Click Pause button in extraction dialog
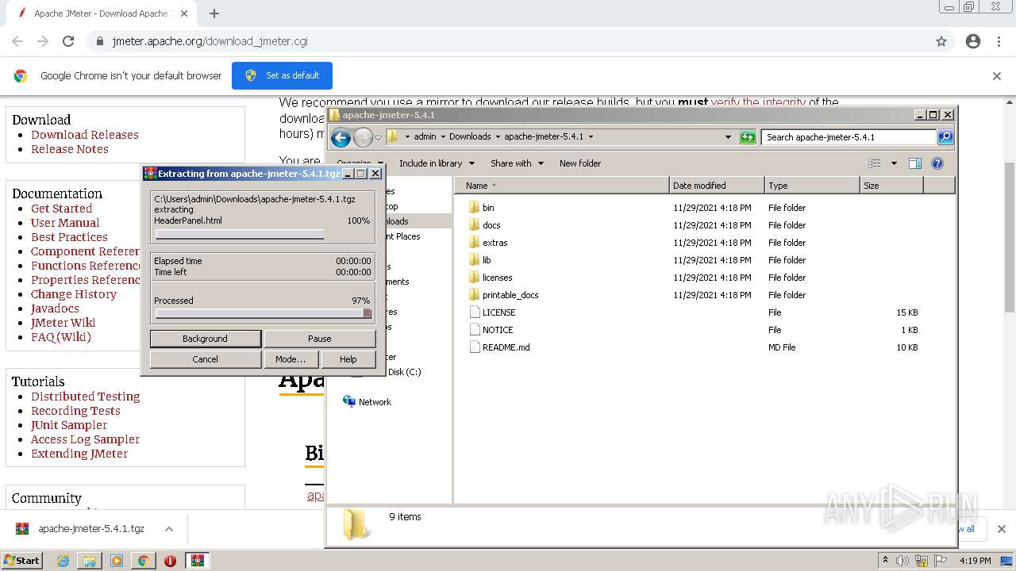1016x571 pixels. (x=319, y=339)
